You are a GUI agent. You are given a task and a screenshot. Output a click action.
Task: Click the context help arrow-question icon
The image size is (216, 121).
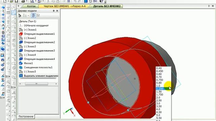101,1
